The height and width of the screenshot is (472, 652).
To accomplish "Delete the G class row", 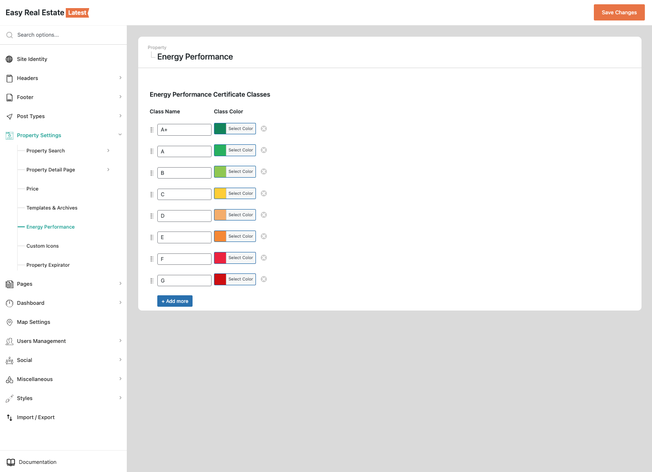I will tap(264, 279).
